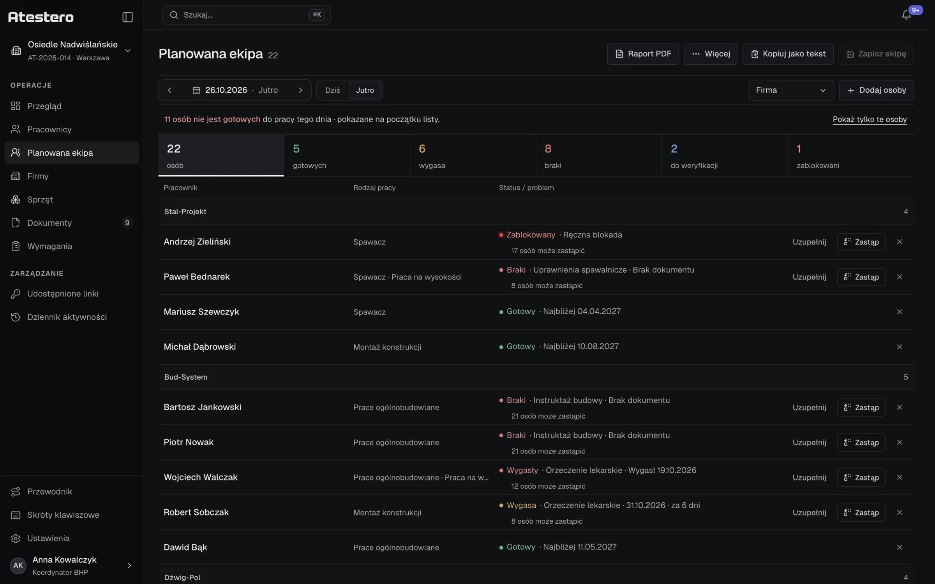Click Uzupełnij for Wojciech Walczak

point(809,477)
